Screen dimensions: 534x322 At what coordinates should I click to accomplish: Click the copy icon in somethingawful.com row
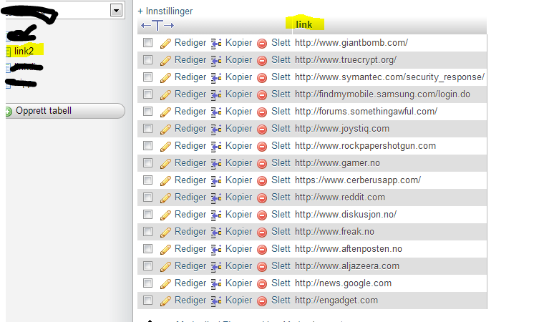216,112
